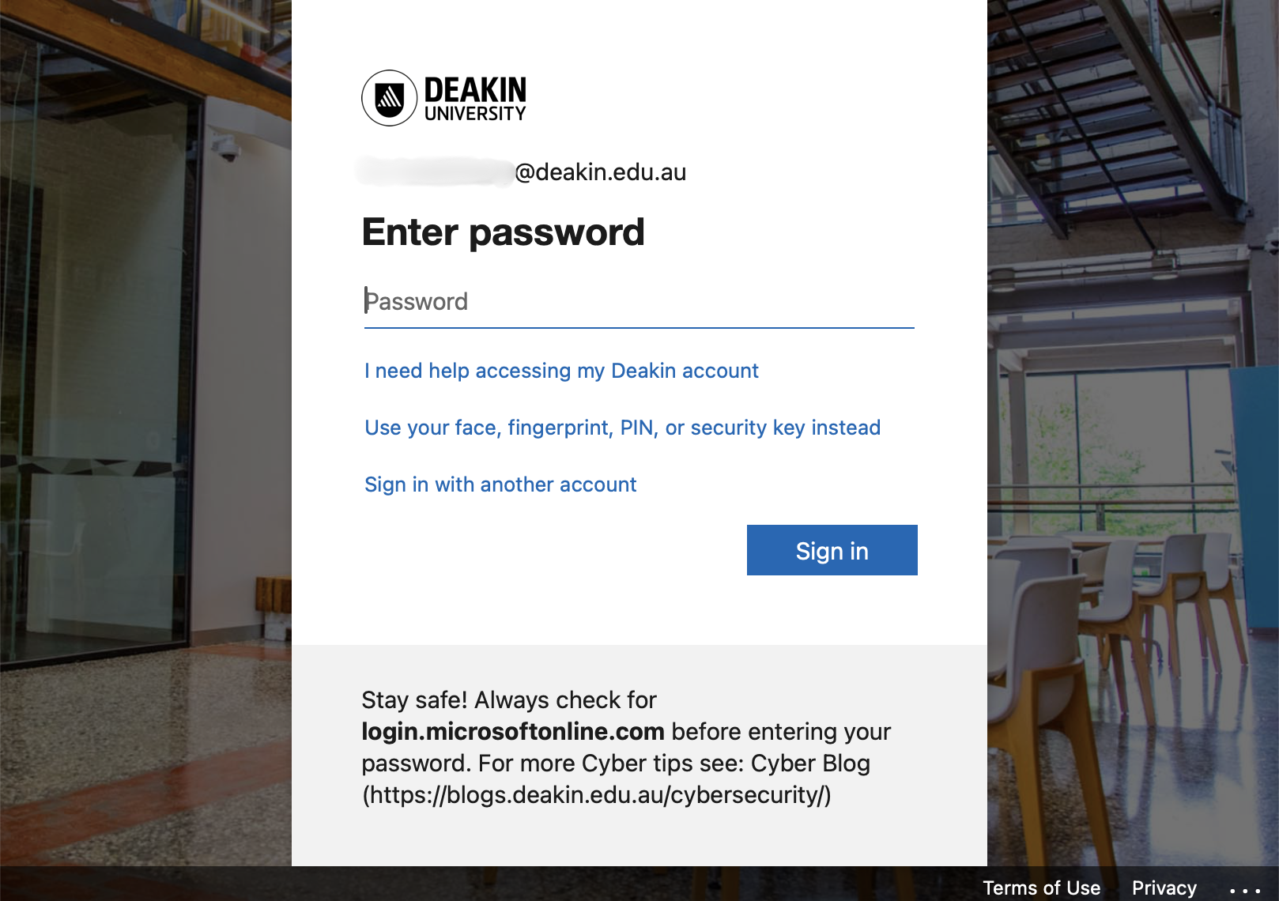
Task: Click the Terms of Use footer item
Action: (x=1042, y=887)
